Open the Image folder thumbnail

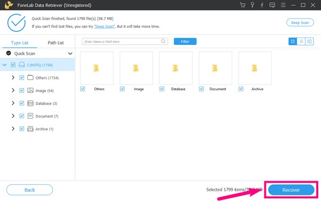pos(136,68)
